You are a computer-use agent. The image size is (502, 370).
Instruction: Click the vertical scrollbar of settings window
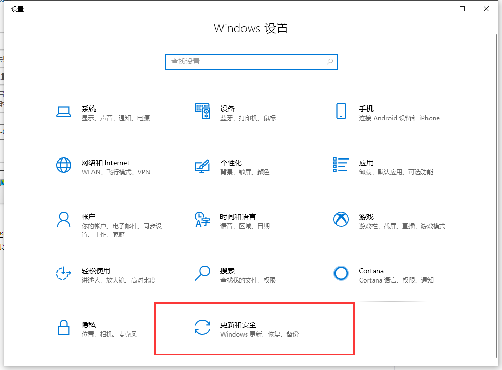(496, 196)
